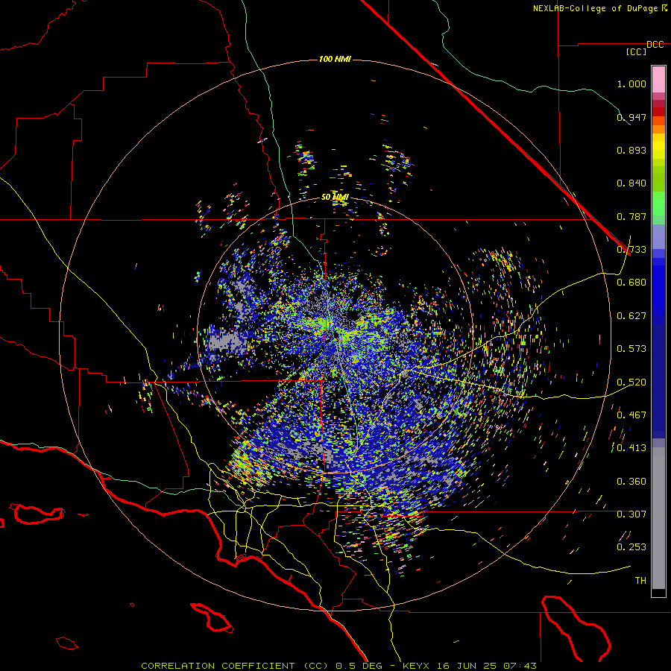
Task: Pick the bright green color bar segment
Action: click(658, 204)
